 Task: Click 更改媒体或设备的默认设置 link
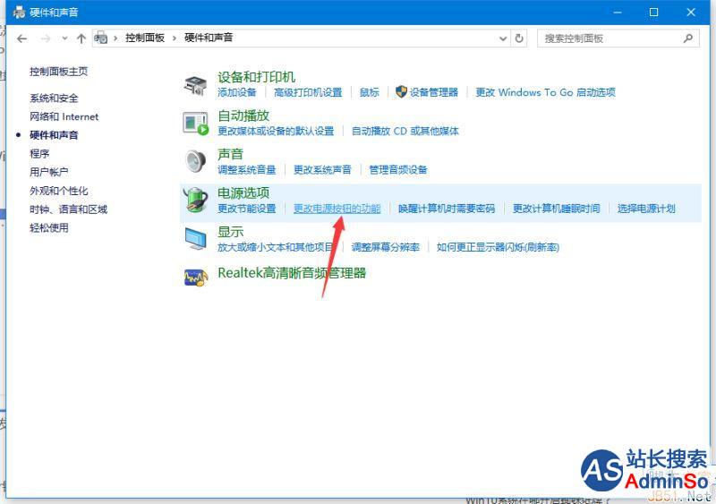(x=276, y=131)
